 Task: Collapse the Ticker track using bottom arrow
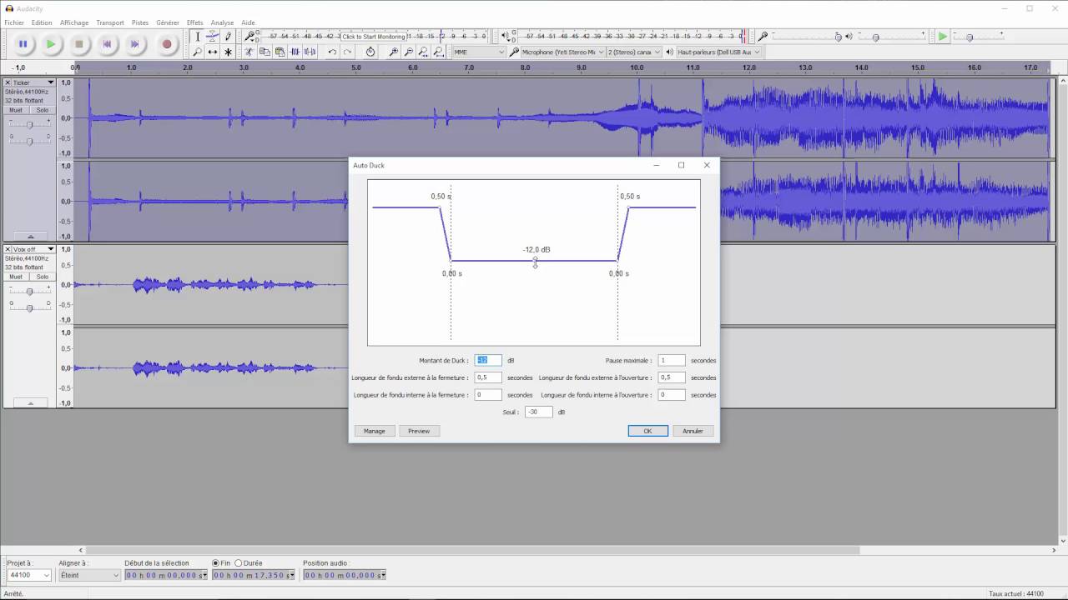[30, 237]
